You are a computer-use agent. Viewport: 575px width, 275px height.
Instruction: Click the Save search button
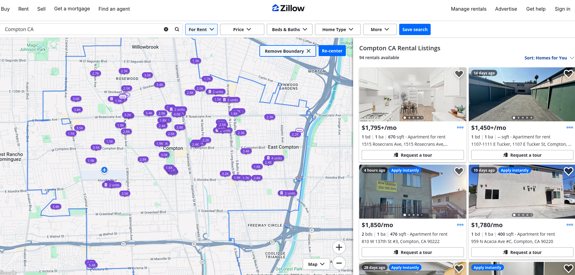tap(414, 30)
